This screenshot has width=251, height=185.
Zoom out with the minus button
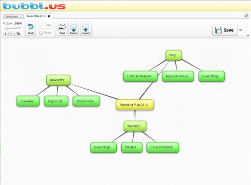tap(11, 34)
